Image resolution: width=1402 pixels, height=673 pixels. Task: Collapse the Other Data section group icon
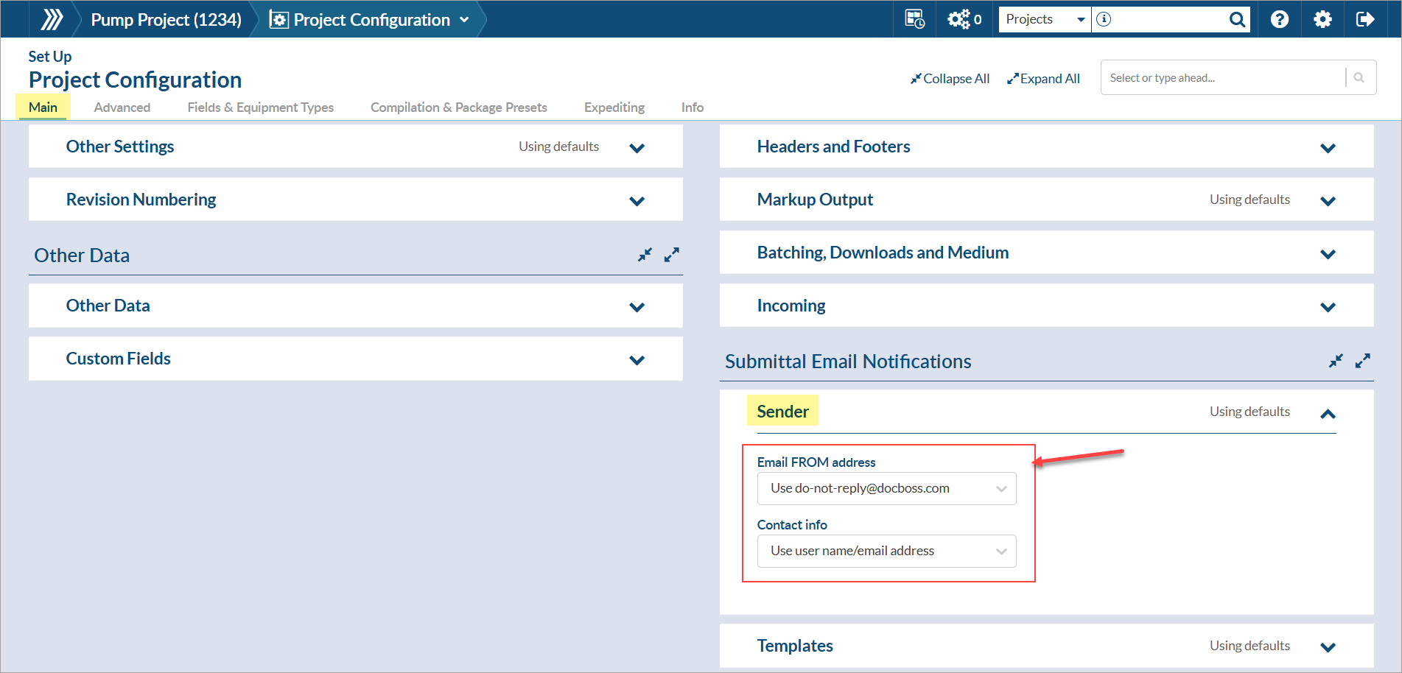tap(645, 255)
